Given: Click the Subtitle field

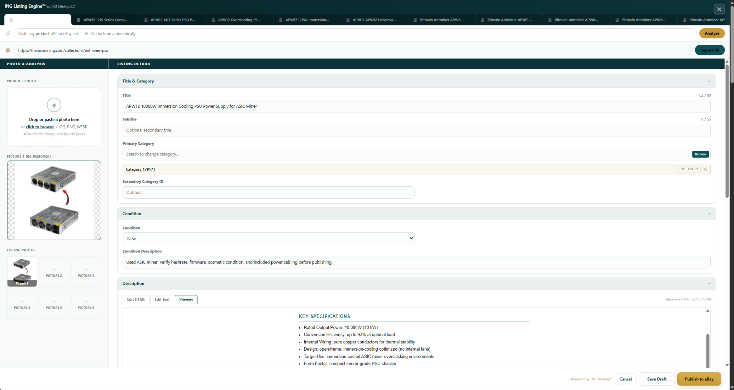Looking at the screenshot, I should pyautogui.click(x=416, y=130).
